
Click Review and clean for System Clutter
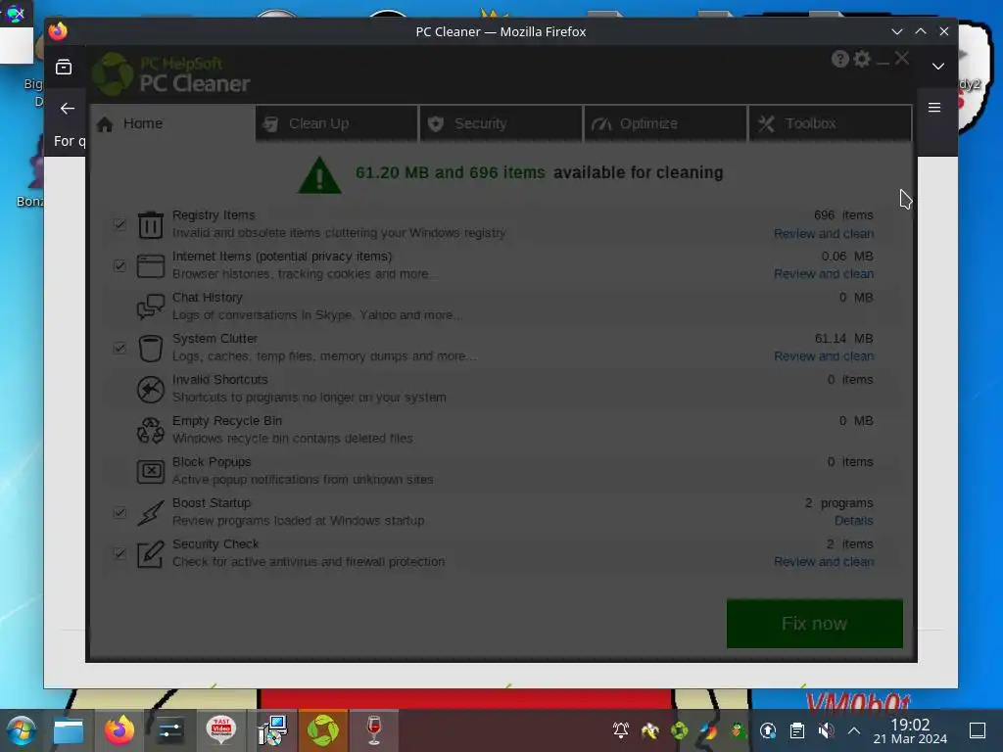point(823,356)
